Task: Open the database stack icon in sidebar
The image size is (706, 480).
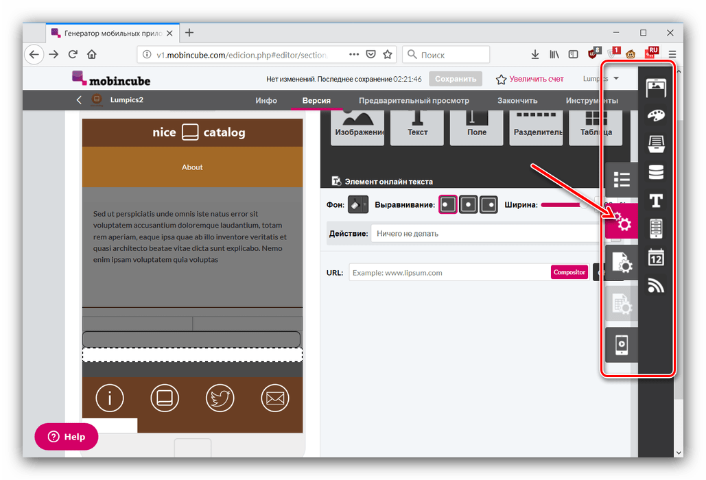Action: point(656,172)
